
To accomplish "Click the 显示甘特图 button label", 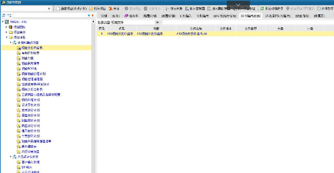I will click(x=197, y=9).
